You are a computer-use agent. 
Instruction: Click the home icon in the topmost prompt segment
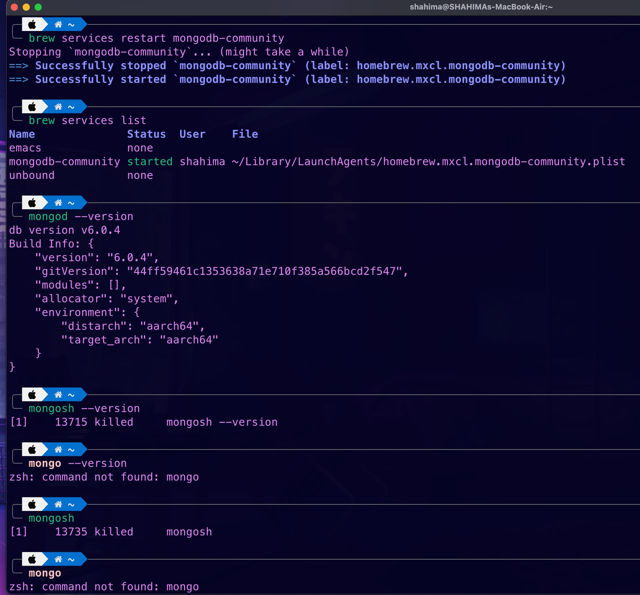(x=59, y=24)
